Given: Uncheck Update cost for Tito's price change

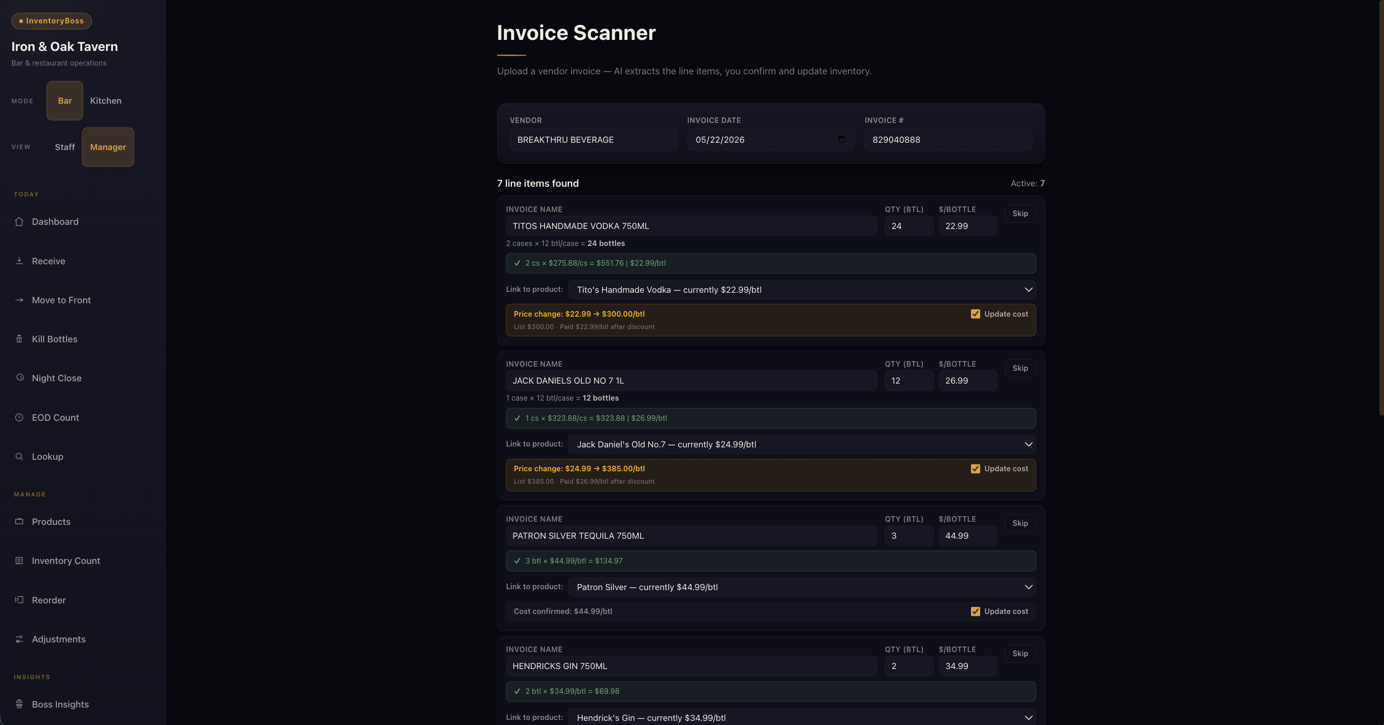Looking at the screenshot, I should (975, 314).
